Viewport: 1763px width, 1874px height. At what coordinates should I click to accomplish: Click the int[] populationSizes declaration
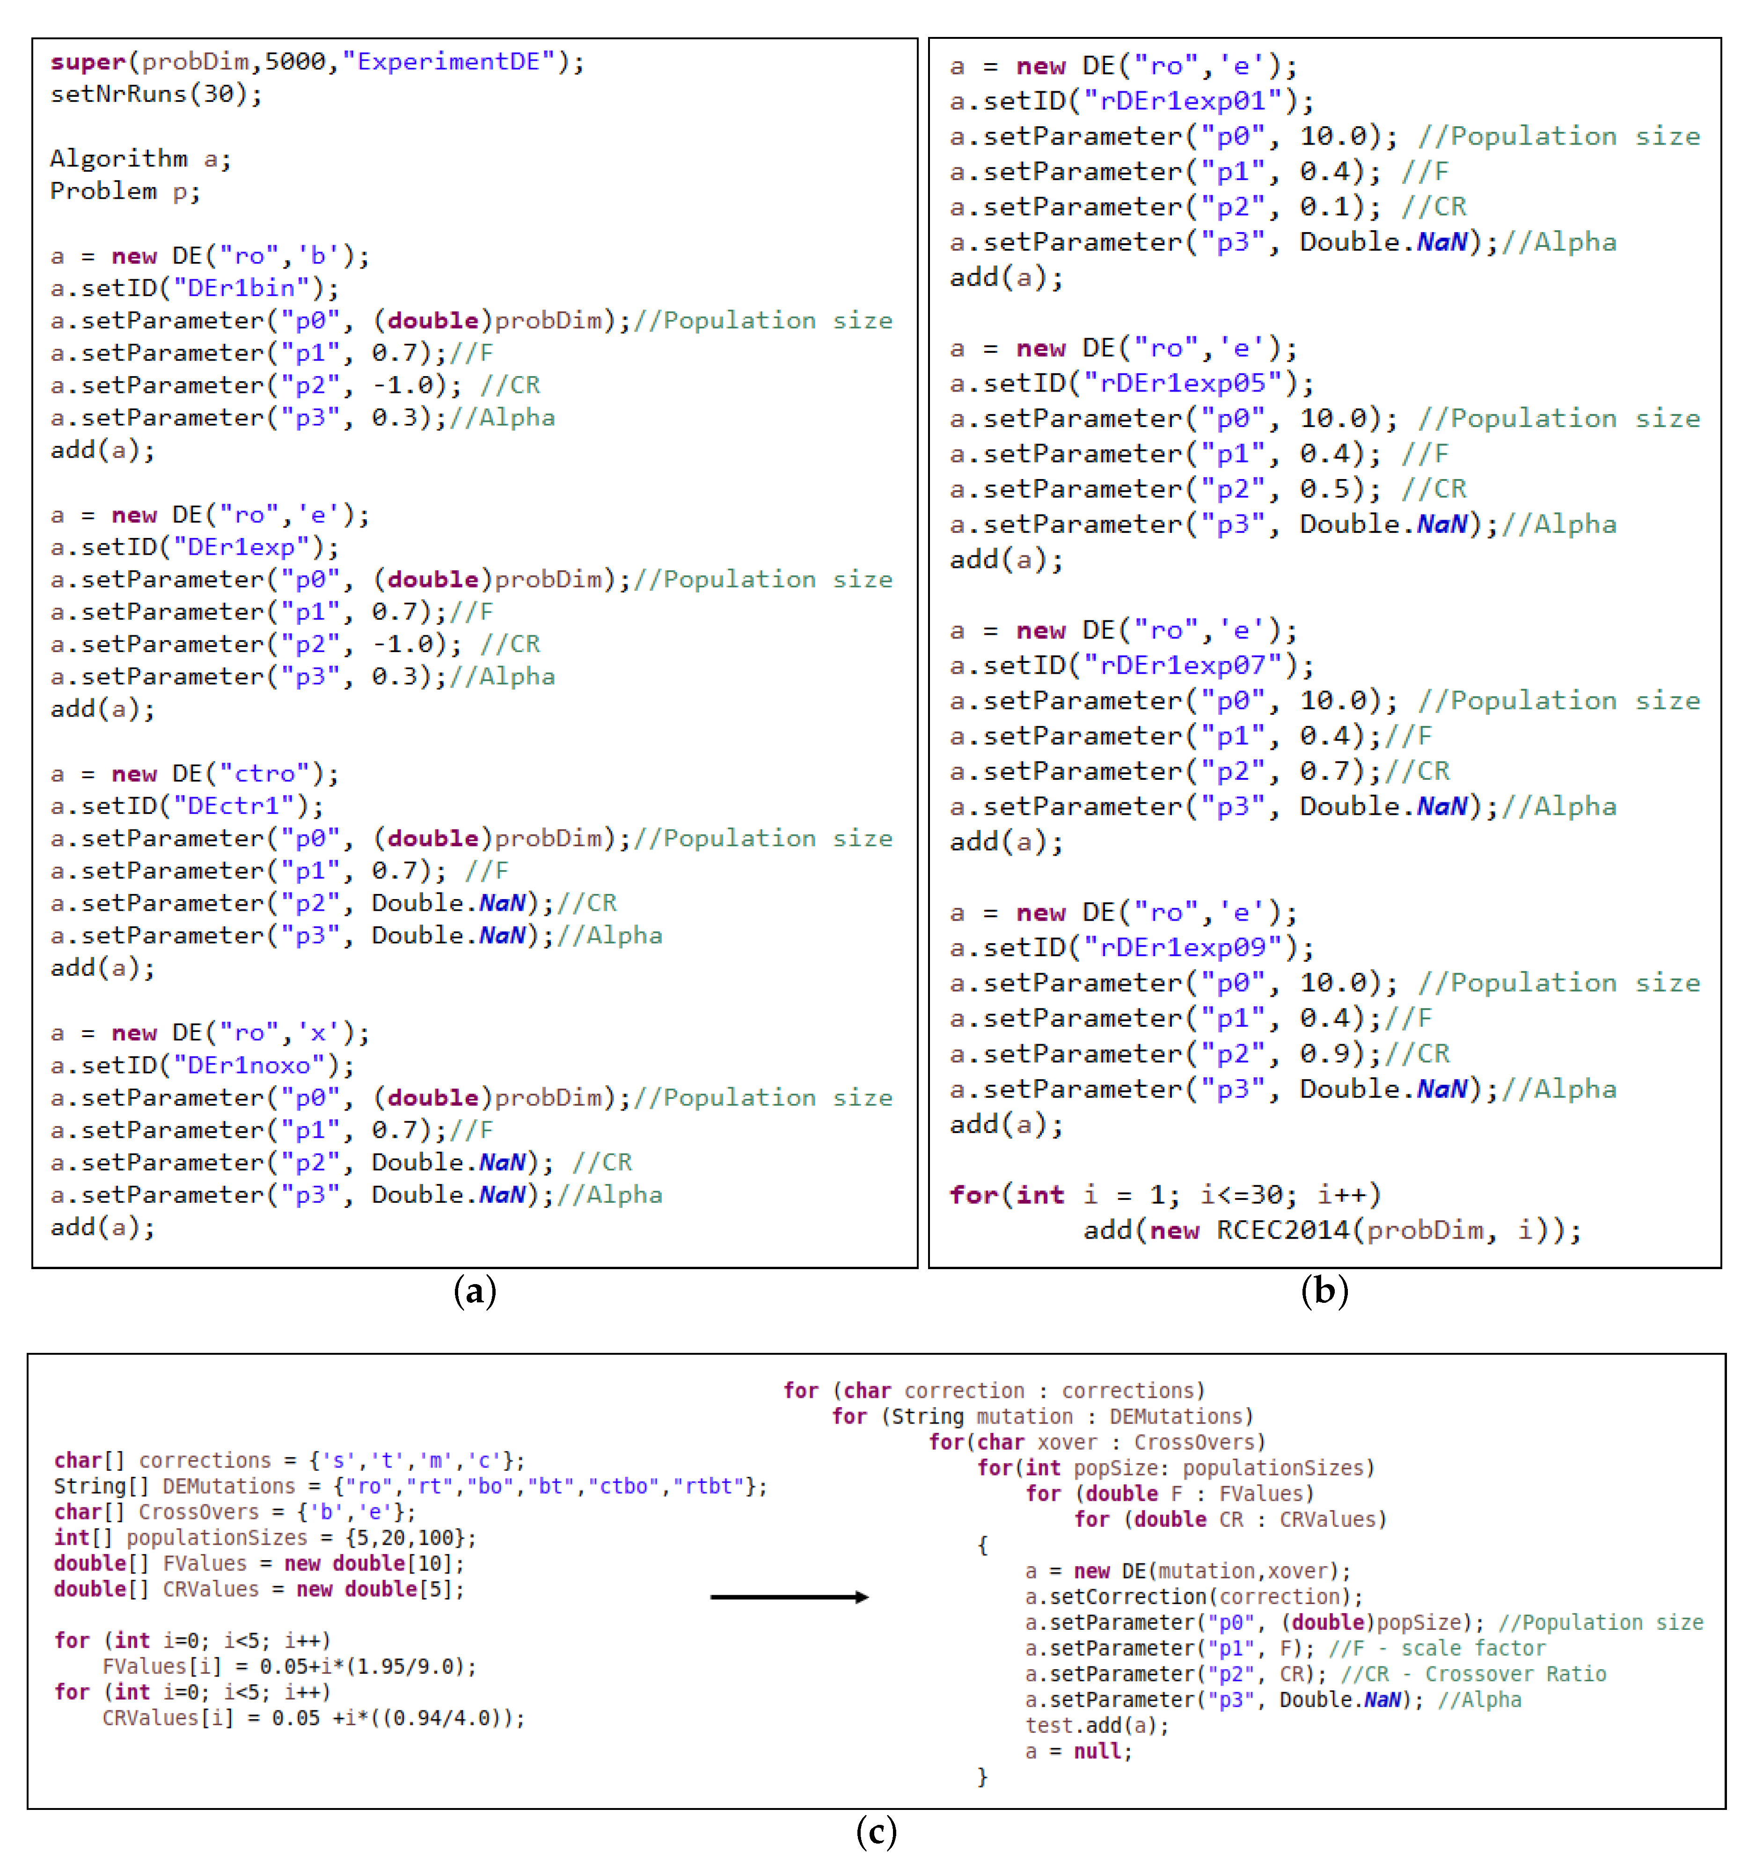[x=264, y=1538]
